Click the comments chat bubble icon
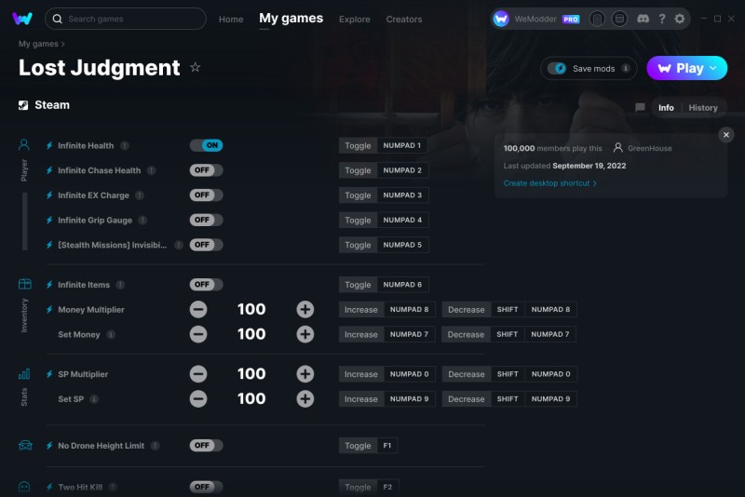The height and width of the screenshot is (497, 745). tap(640, 108)
